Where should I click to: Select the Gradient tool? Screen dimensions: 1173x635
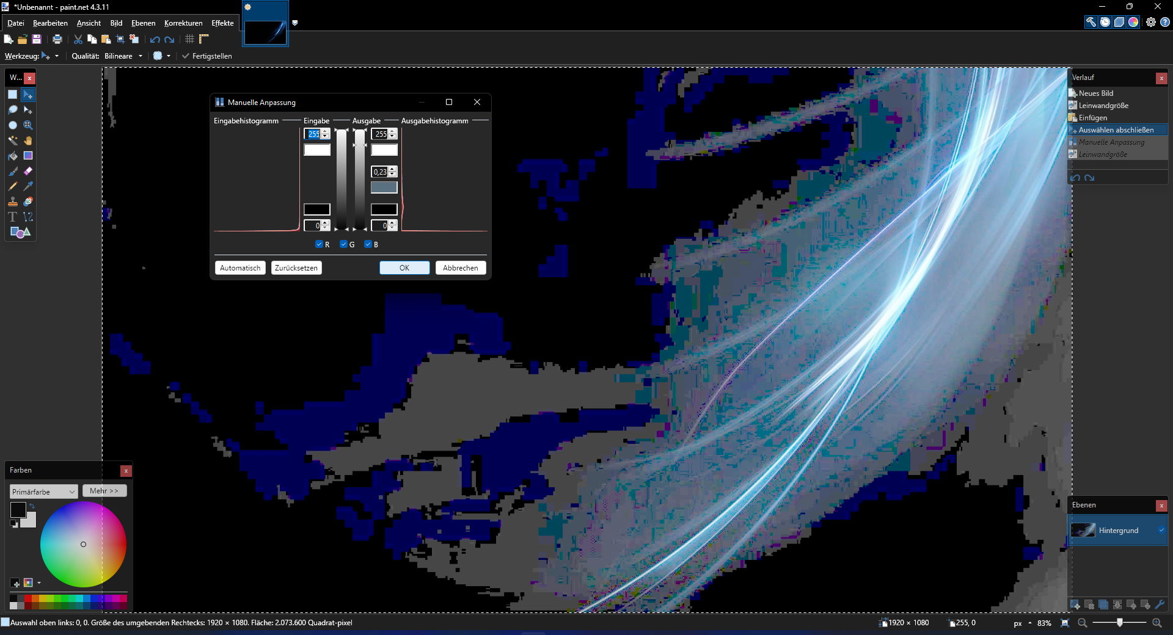tap(28, 156)
